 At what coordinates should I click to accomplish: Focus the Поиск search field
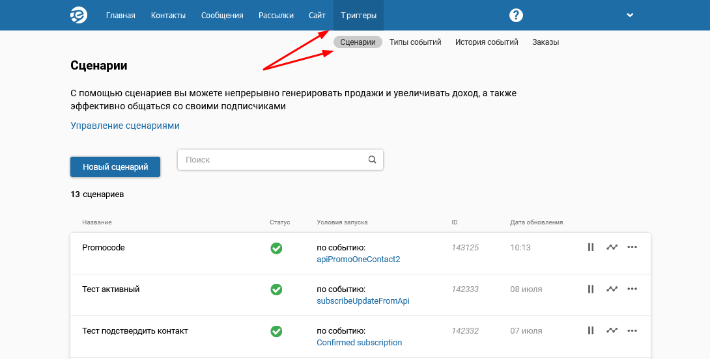pos(280,159)
